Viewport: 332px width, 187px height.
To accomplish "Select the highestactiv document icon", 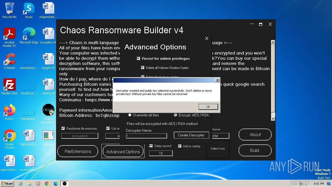I will tap(29, 138).
